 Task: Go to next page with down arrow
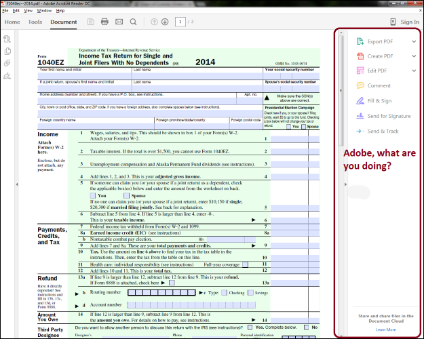coord(164,22)
